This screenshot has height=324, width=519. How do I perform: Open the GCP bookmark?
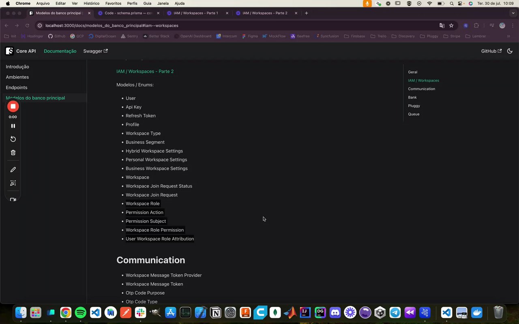click(77, 36)
